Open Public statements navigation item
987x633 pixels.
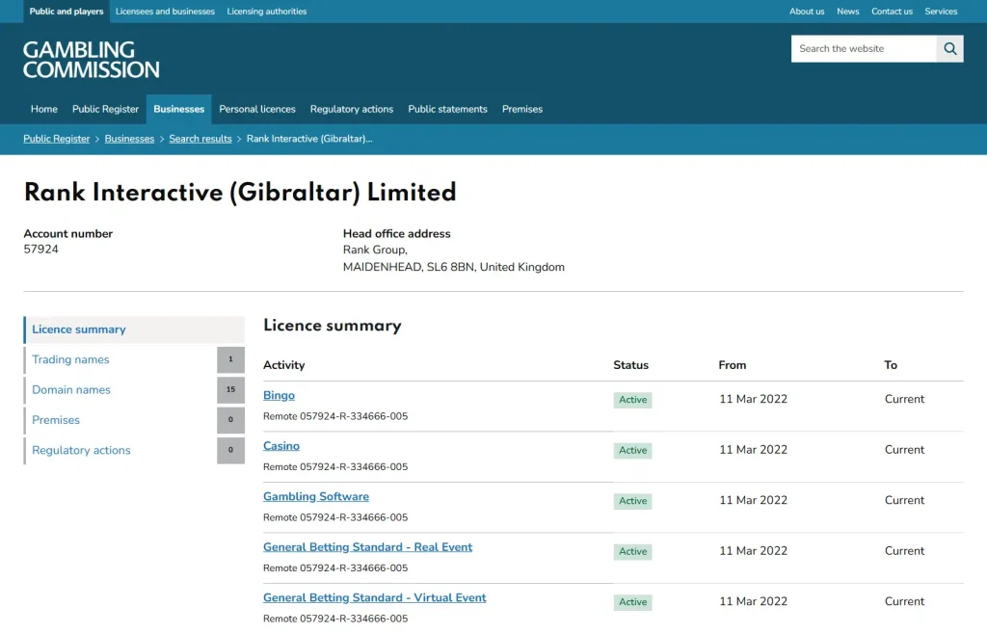pos(447,109)
